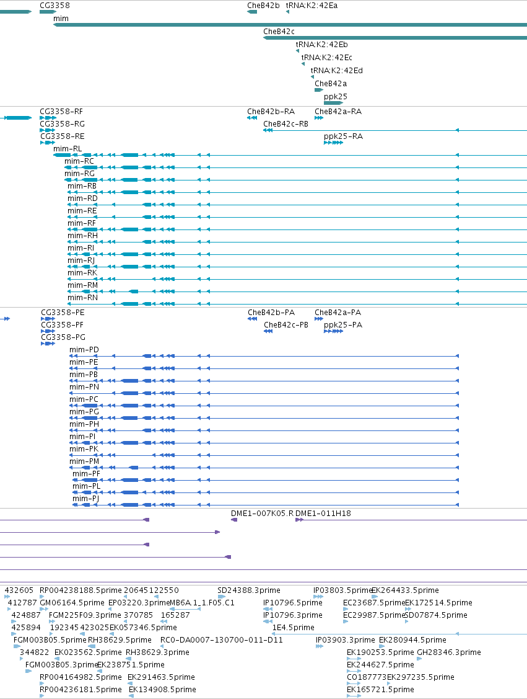Select the mim-RJ transcript label
Screen dimensions: 527x699
point(81,260)
